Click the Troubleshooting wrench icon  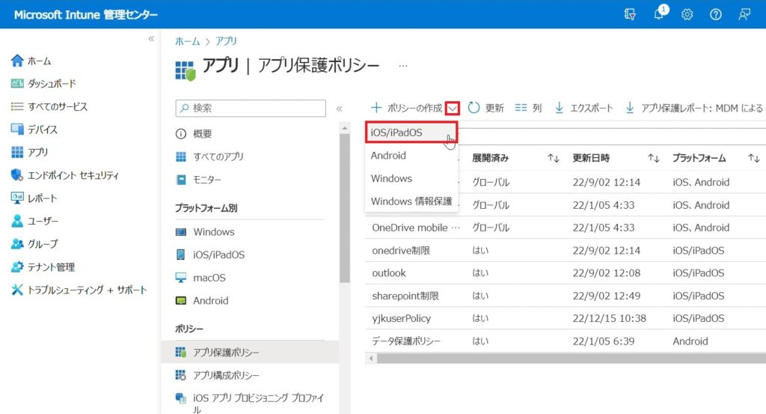17,290
